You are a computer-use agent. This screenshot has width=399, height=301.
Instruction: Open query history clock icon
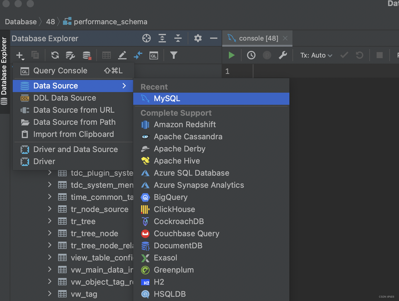pos(251,55)
